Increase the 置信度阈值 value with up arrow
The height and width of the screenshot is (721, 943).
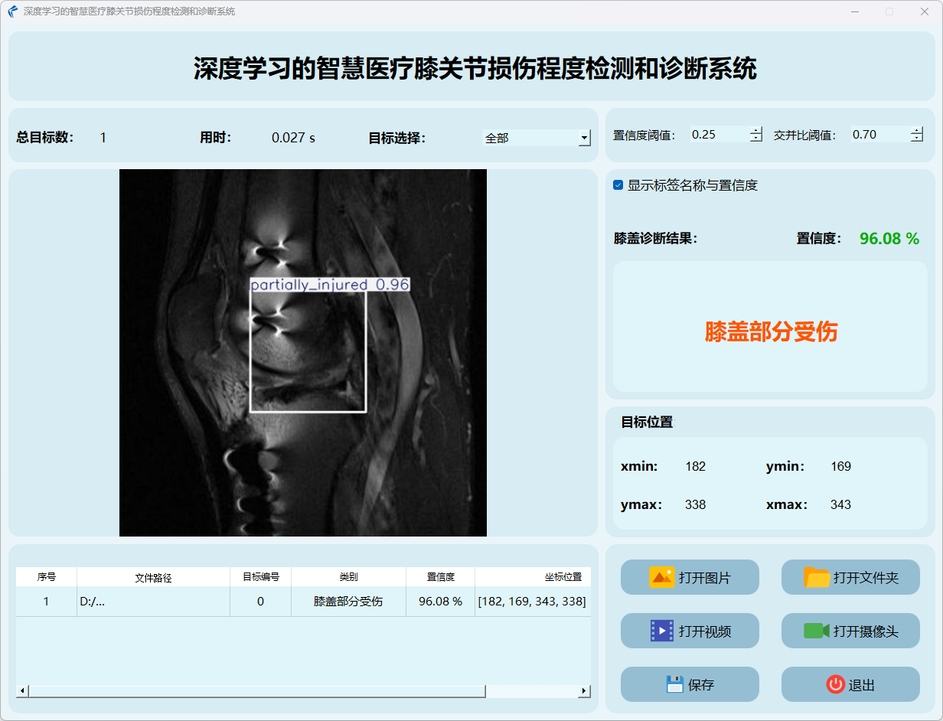pyautogui.click(x=756, y=131)
